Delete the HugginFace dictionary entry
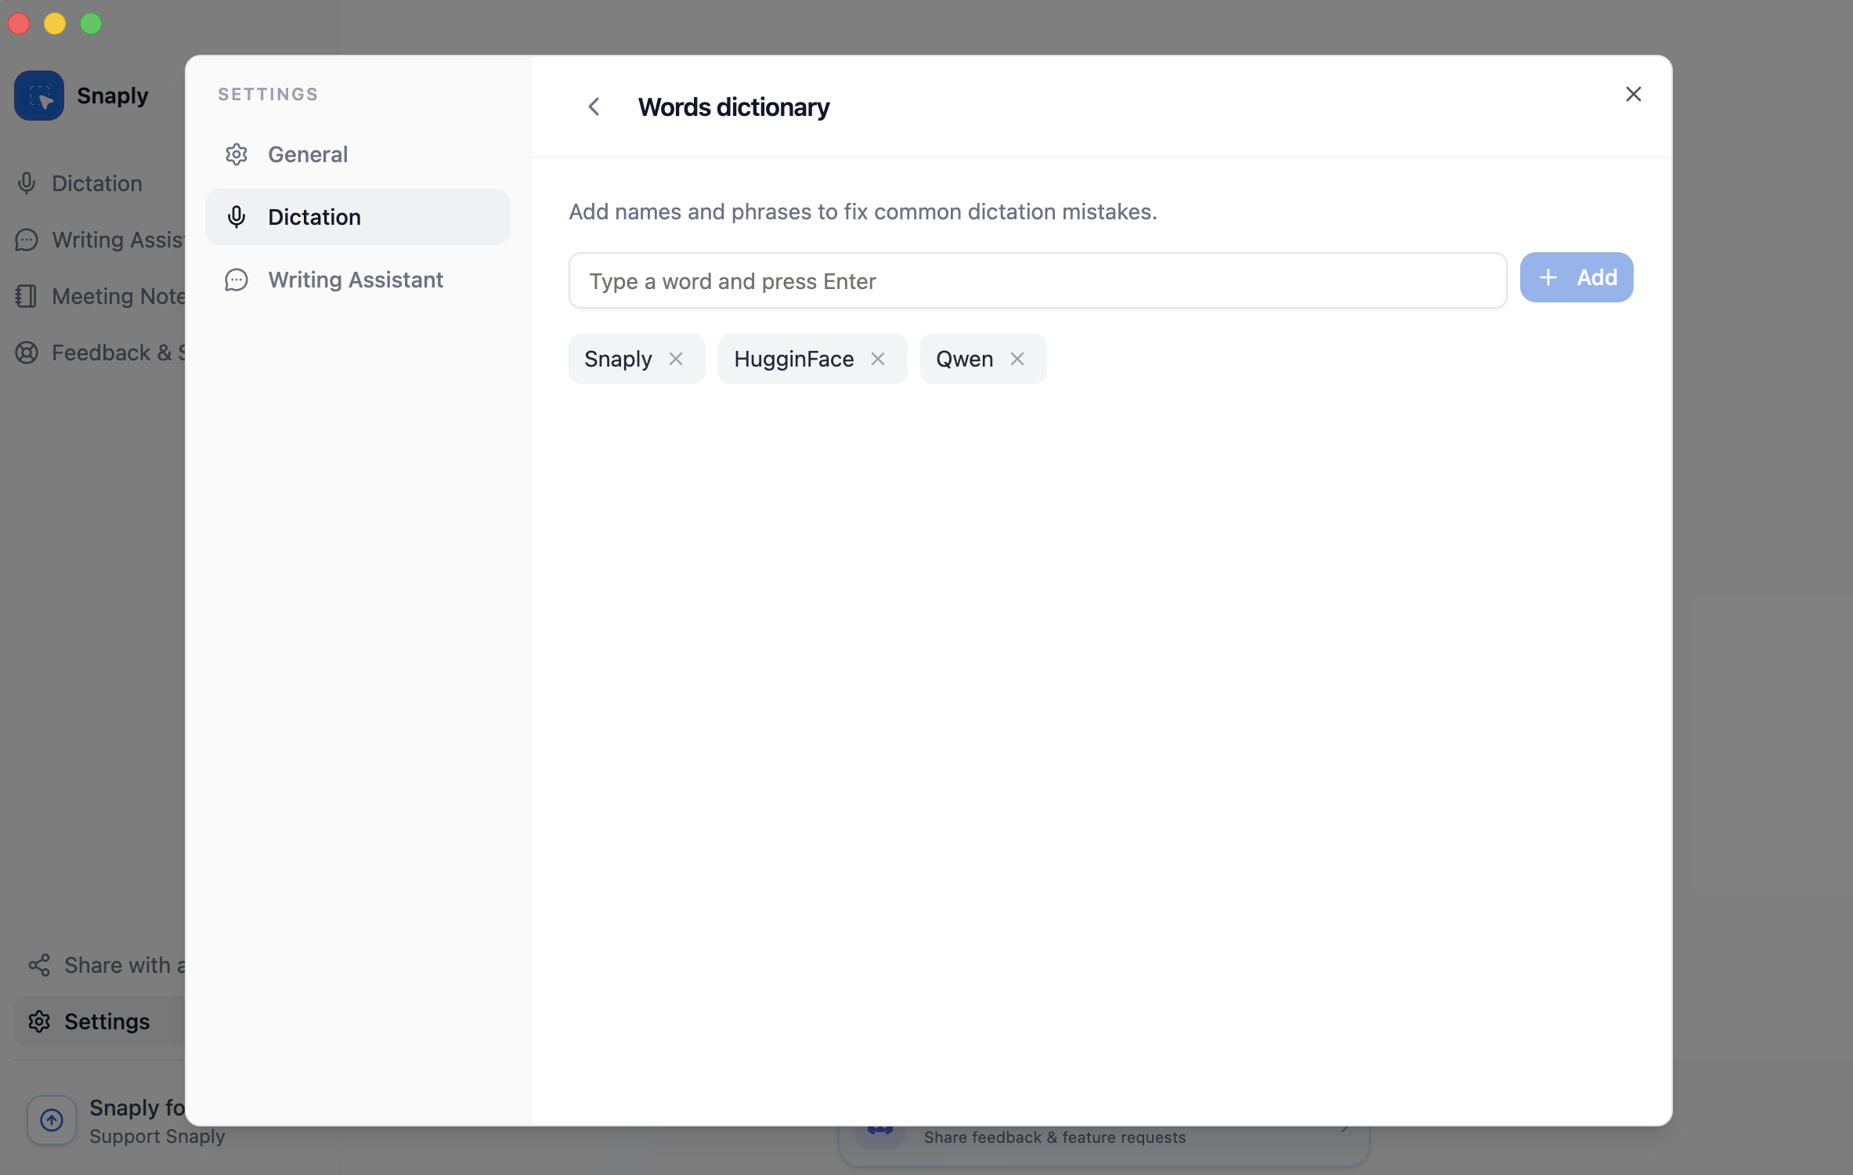This screenshot has height=1175, width=1853. click(x=878, y=359)
